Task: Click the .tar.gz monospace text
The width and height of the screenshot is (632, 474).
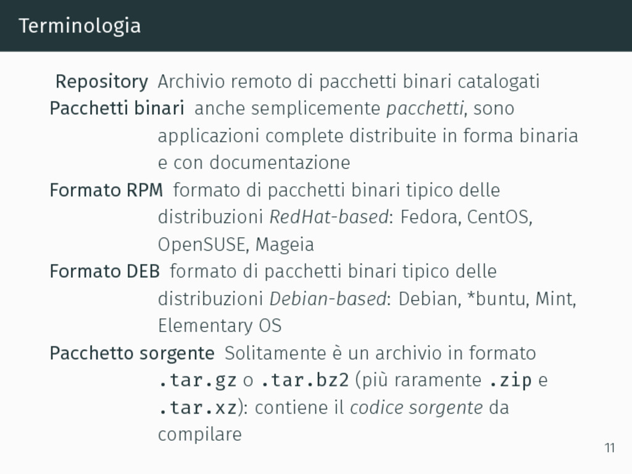Action: click(x=197, y=381)
